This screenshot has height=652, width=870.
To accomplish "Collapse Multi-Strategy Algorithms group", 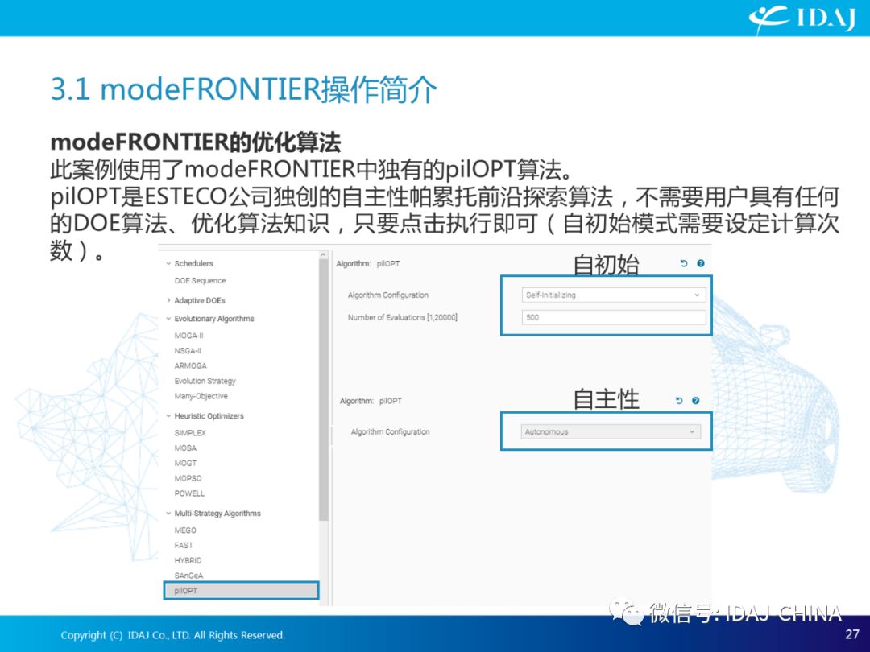I will pos(168,514).
